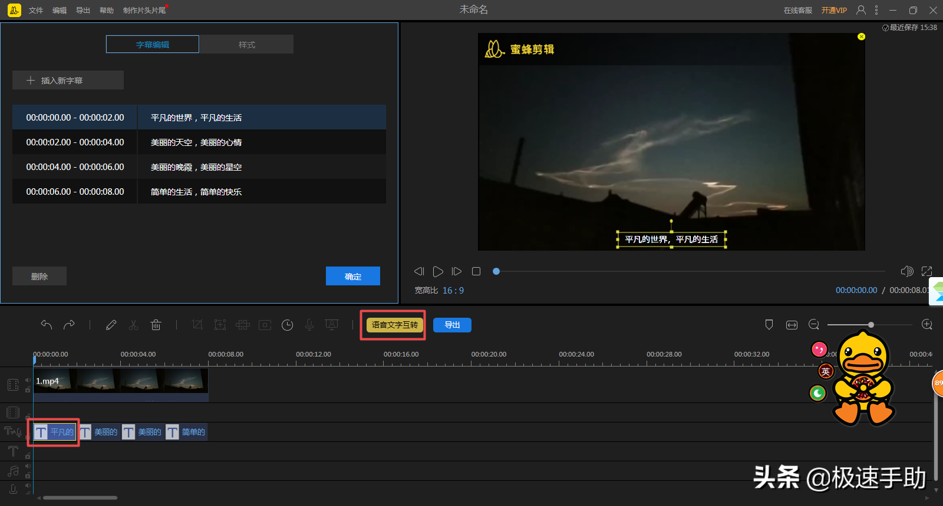Click the voice-over track microphone icon
This screenshot has height=506, width=943.
click(13, 490)
